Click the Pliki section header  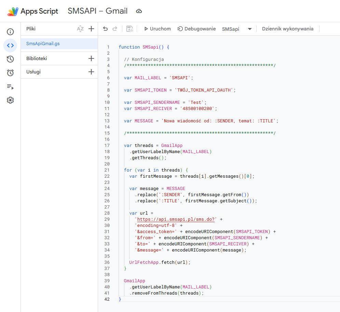pyautogui.click(x=31, y=29)
